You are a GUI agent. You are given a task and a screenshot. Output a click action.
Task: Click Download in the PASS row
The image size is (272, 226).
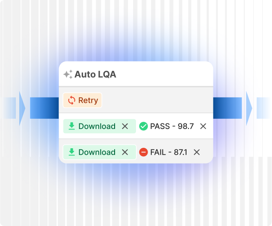coord(97,126)
